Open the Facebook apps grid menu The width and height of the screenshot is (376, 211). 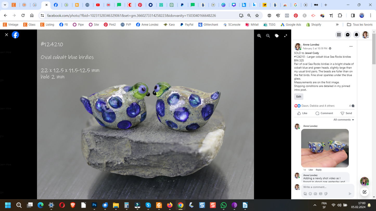(x=339, y=35)
